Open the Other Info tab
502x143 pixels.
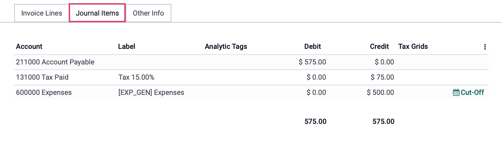pos(148,13)
